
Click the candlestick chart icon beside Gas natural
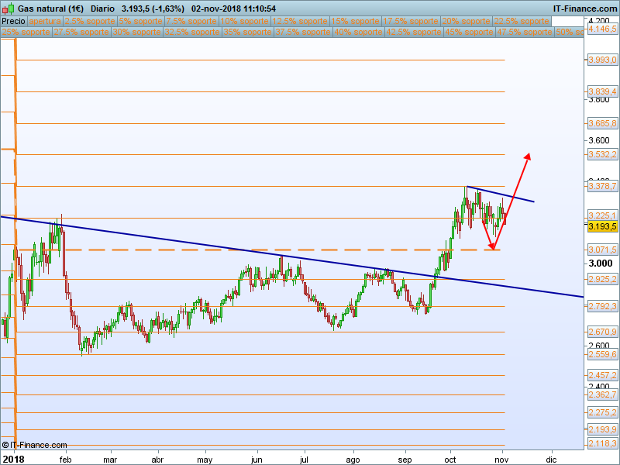pos(8,9)
